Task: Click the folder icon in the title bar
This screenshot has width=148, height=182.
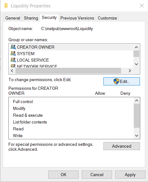Action: [6, 6]
